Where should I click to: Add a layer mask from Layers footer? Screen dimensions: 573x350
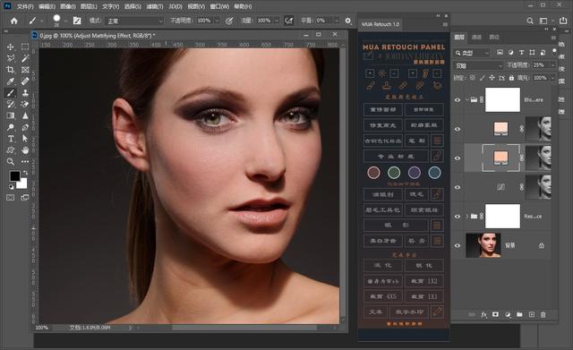(495, 314)
